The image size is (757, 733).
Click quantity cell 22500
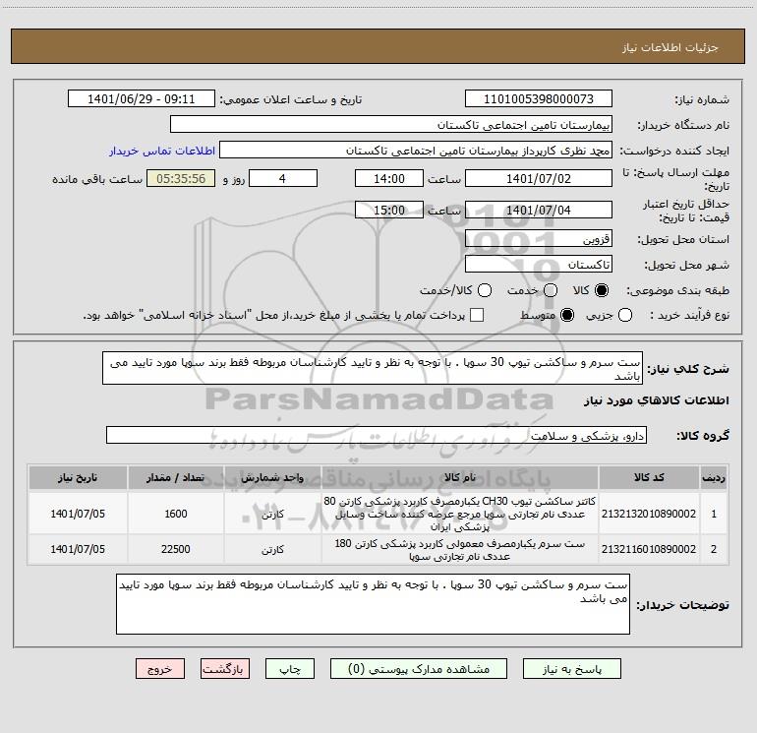[x=175, y=549]
